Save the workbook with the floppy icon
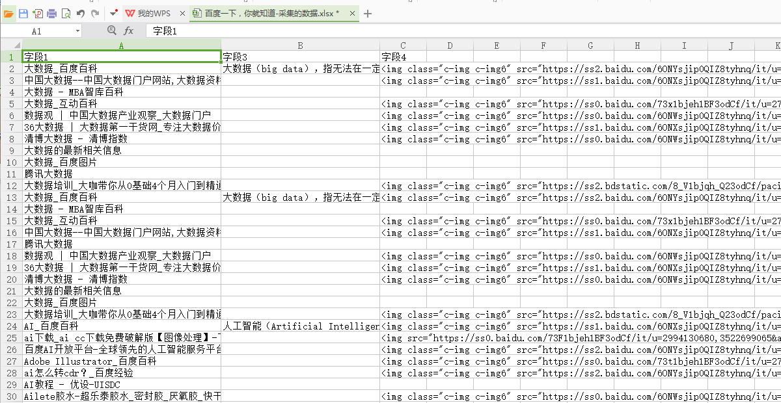The width and height of the screenshot is (781, 403). (x=23, y=13)
